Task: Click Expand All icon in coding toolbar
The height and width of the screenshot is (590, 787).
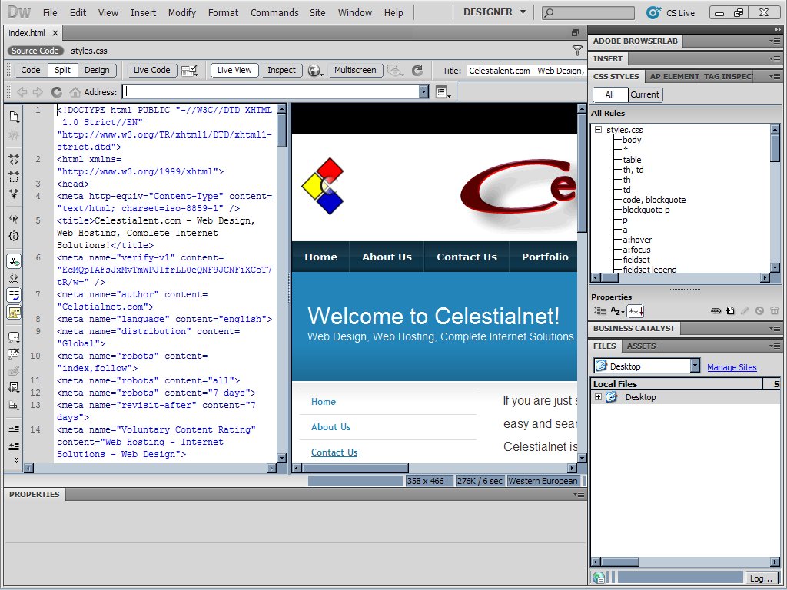Action: tap(14, 194)
